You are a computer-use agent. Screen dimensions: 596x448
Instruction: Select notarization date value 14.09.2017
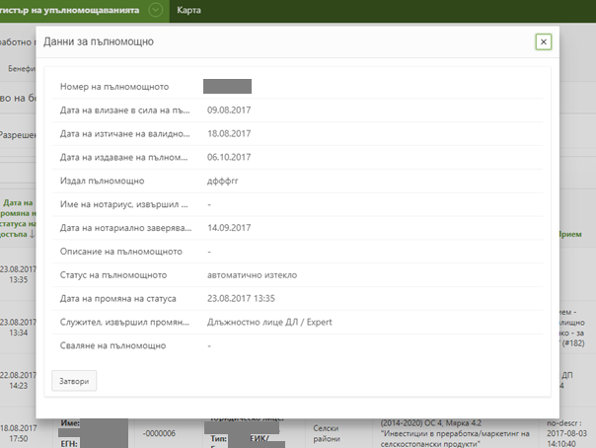click(x=229, y=228)
